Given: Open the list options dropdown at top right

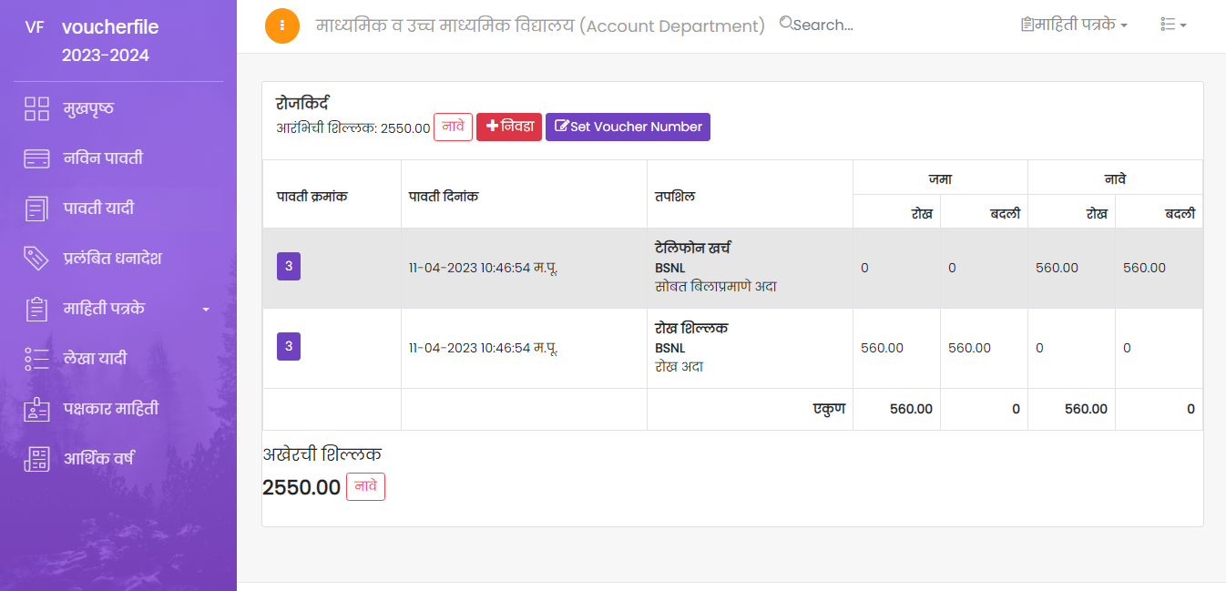Looking at the screenshot, I should [x=1173, y=25].
